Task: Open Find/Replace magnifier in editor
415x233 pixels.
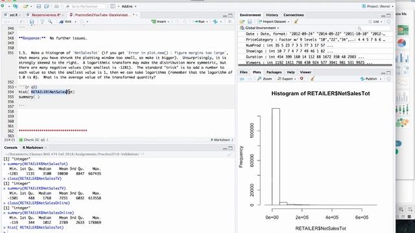Action: point(50,21)
